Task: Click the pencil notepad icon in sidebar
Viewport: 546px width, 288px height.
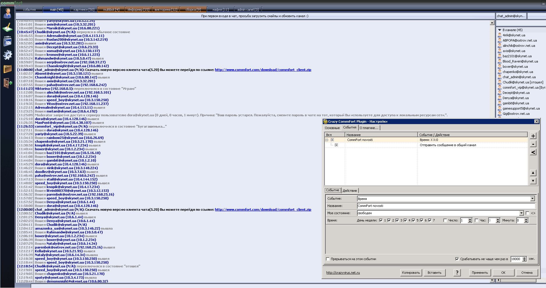Action: point(8,27)
